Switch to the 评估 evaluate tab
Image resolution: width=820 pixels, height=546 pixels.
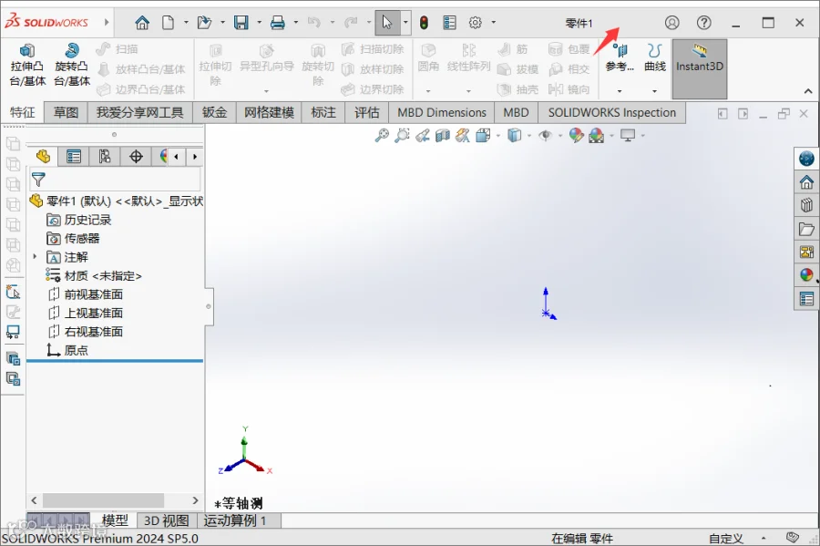point(366,112)
